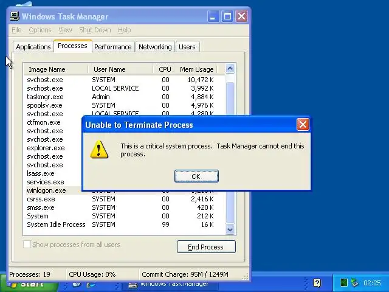Open the Networking tab
The width and height of the screenshot is (389, 292).
tap(155, 47)
